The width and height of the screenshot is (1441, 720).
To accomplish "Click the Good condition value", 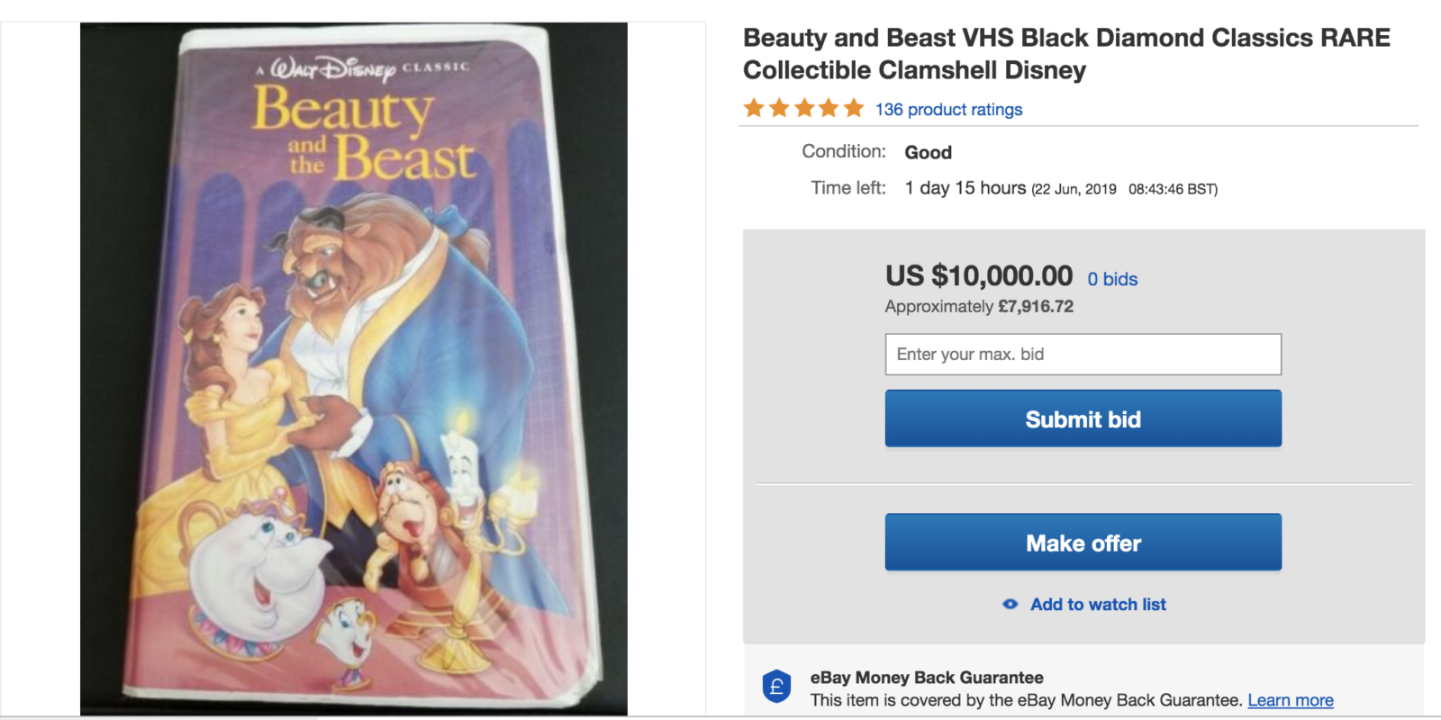I will [x=928, y=152].
